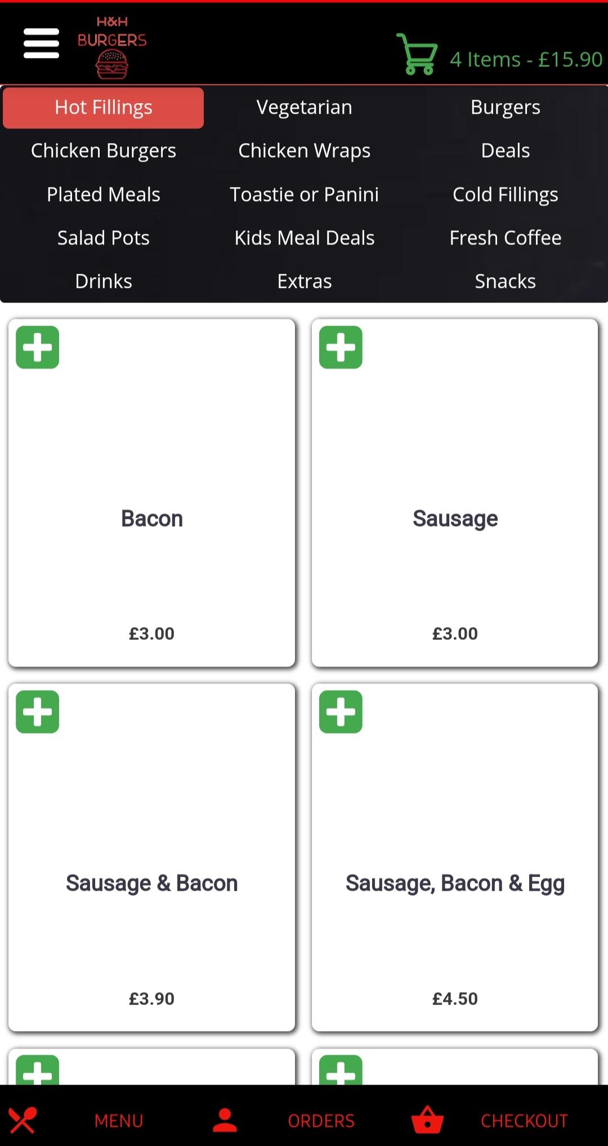Show the Kids Meal Deals category
The width and height of the screenshot is (608, 1146).
coord(305,238)
